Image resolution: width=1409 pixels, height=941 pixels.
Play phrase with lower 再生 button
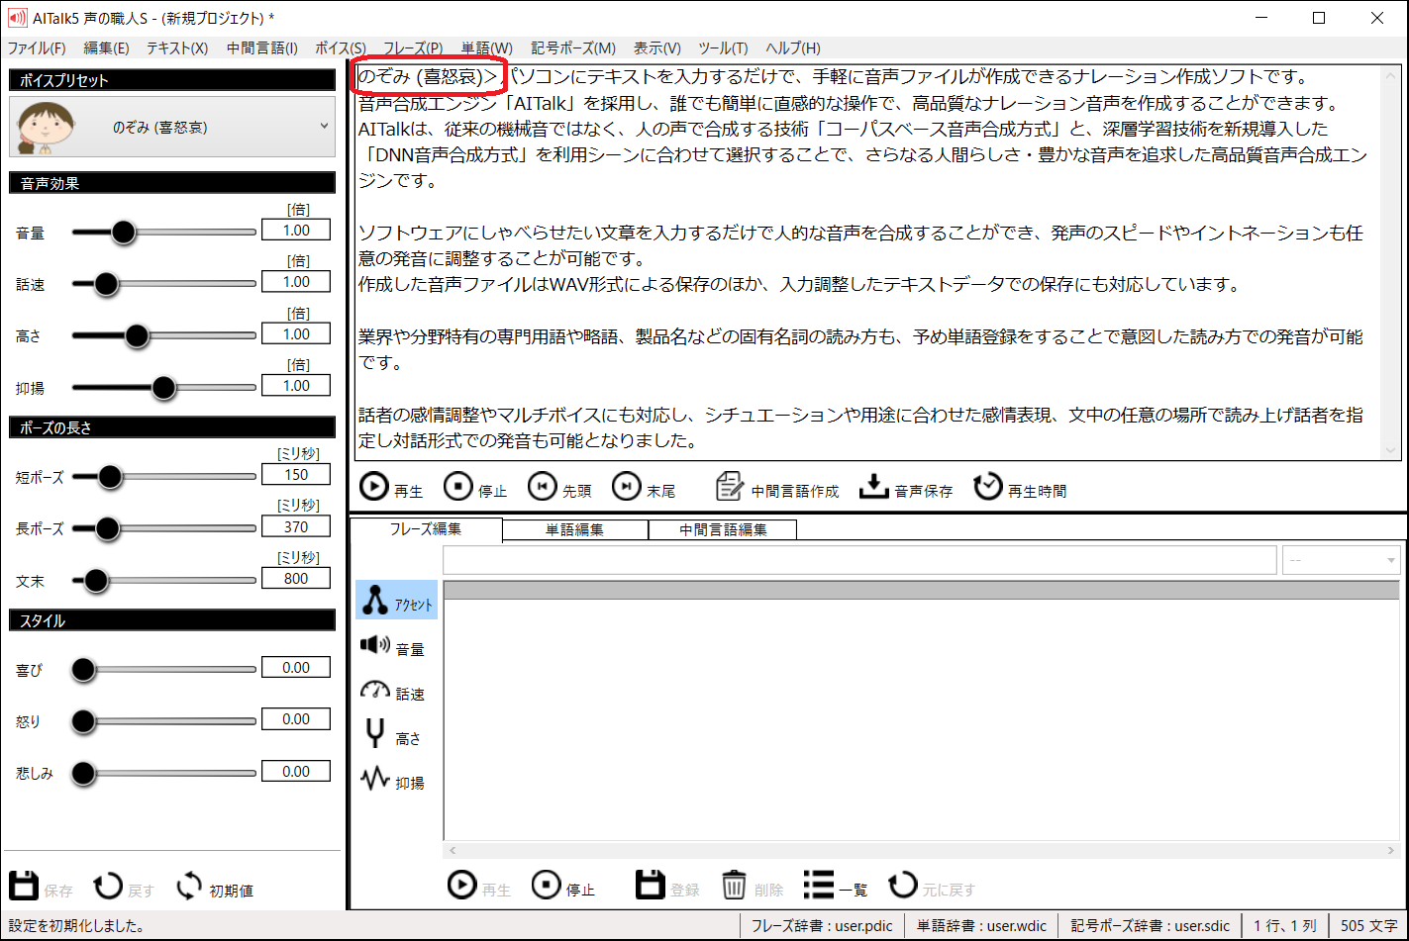tap(478, 886)
